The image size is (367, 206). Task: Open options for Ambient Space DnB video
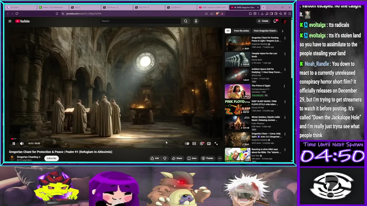[285, 70]
